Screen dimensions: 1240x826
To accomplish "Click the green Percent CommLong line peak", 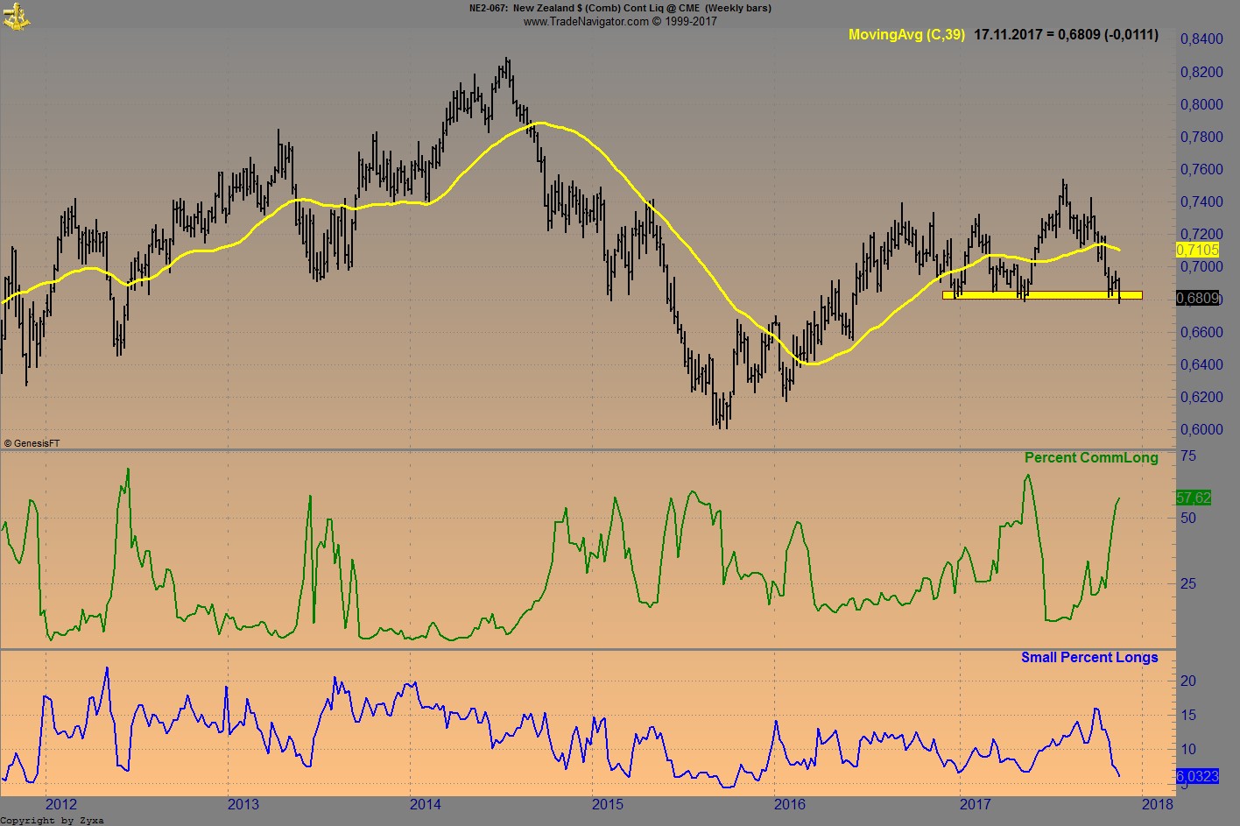I will click(x=128, y=469).
